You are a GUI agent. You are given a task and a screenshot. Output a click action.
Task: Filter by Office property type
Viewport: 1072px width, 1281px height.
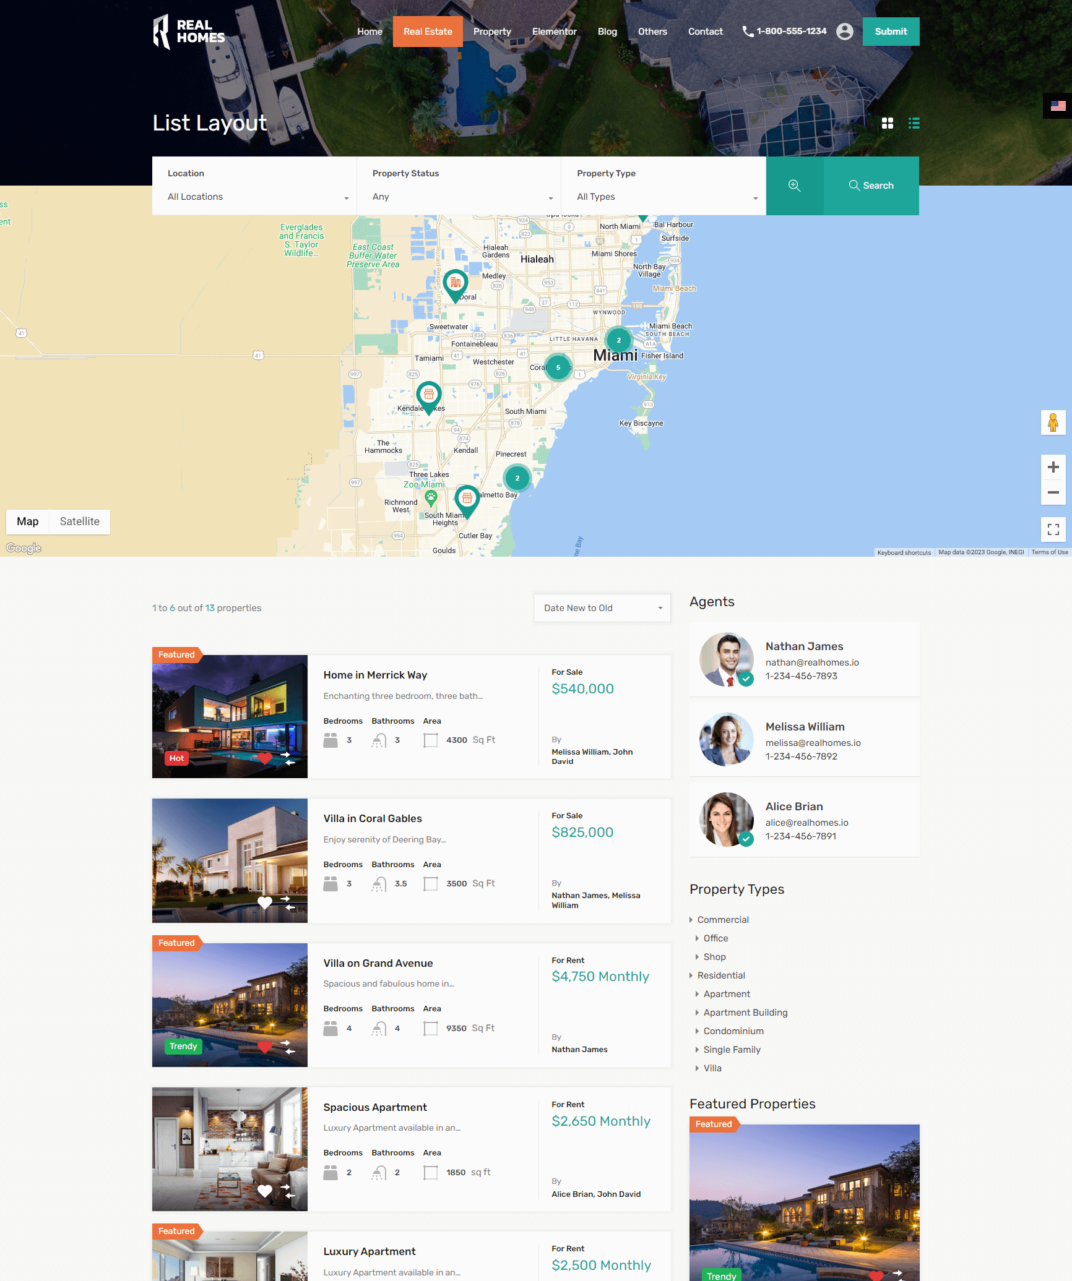(x=715, y=938)
